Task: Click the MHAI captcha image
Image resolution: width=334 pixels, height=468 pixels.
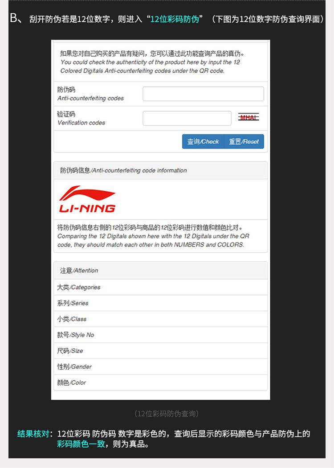Action: point(248,117)
